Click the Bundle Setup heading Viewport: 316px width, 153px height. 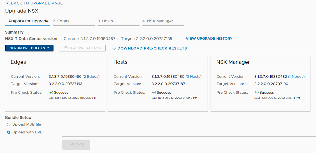pos(18,117)
